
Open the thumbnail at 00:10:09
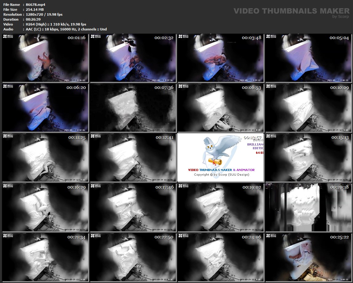point(308,108)
